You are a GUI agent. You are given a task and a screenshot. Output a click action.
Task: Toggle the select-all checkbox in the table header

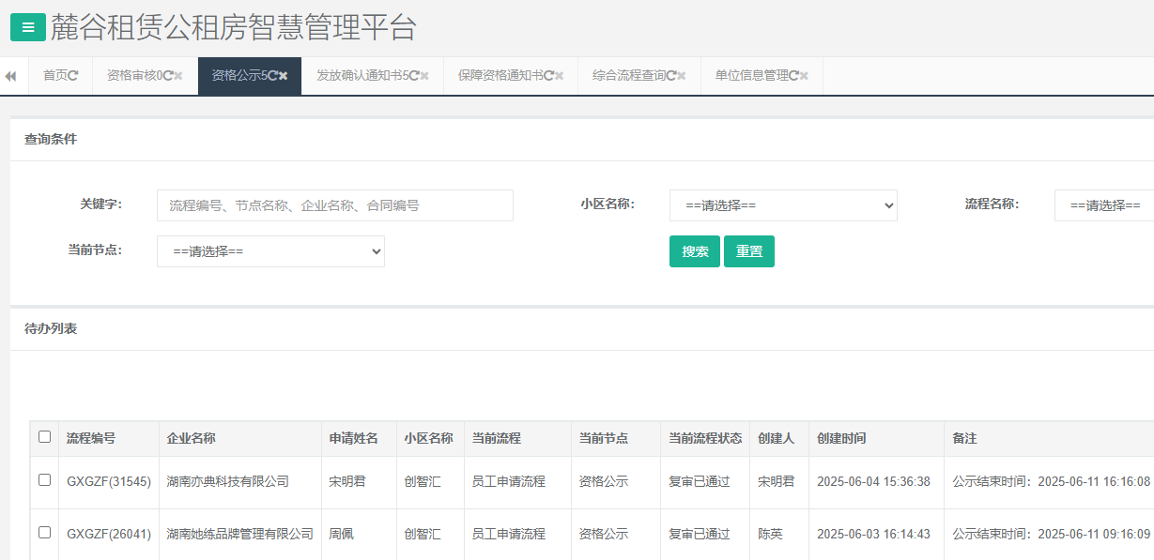click(x=44, y=437)
